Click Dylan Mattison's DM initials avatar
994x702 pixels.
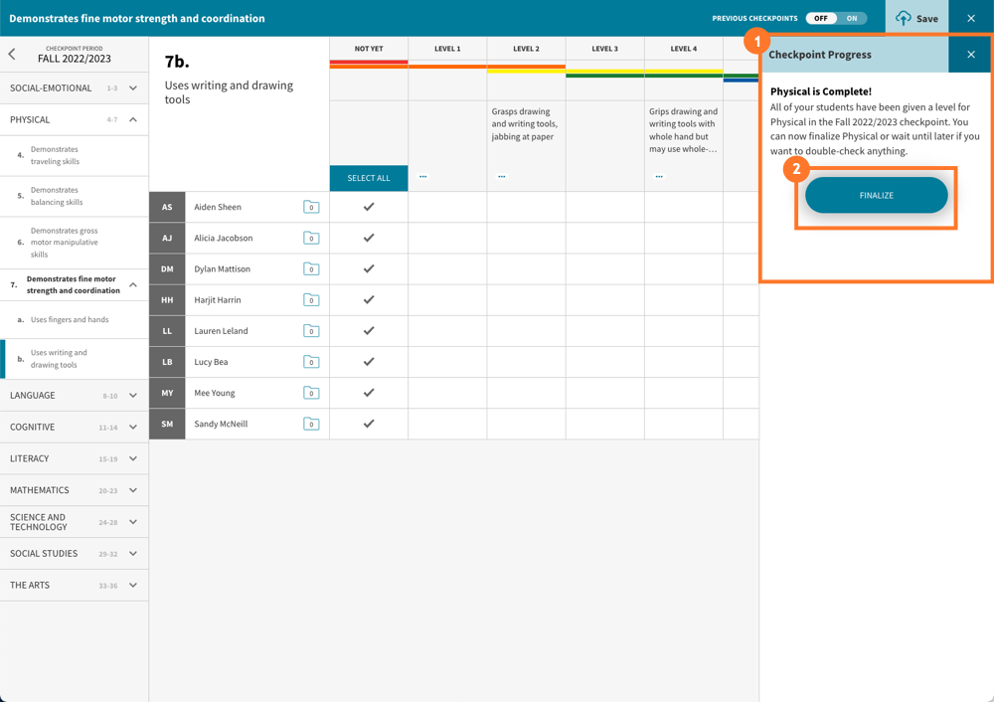click(167, 269)
